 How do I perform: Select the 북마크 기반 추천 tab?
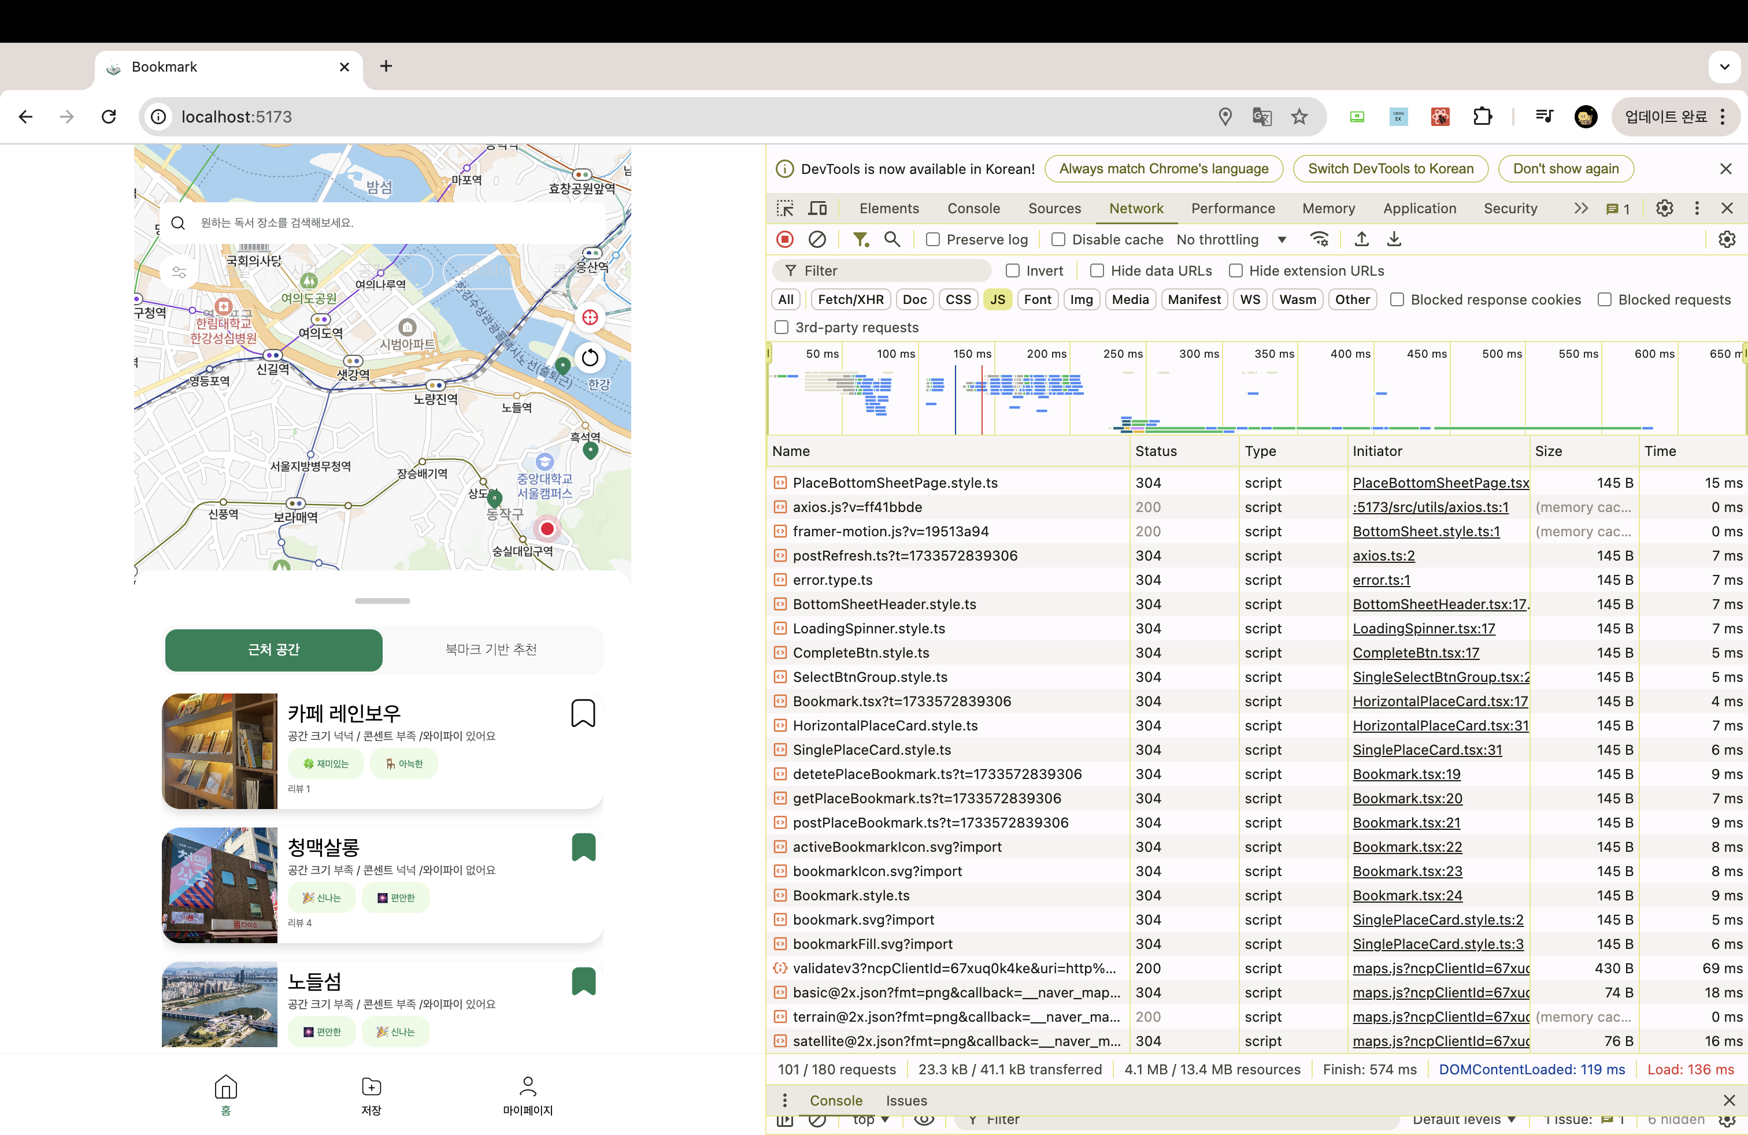pyautogui.click(x=491, y=650)
